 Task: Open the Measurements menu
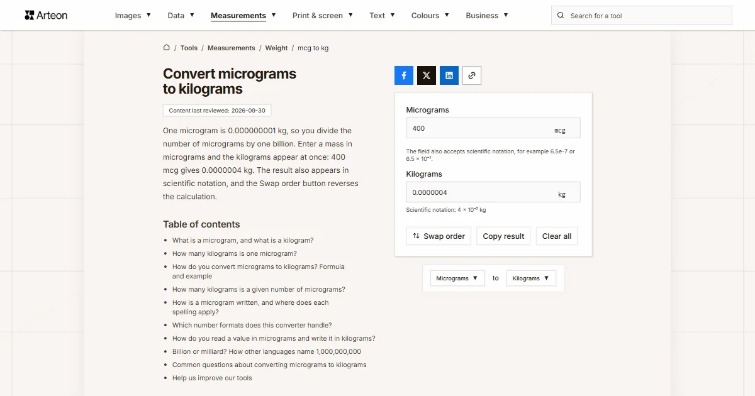coord(243,16)
